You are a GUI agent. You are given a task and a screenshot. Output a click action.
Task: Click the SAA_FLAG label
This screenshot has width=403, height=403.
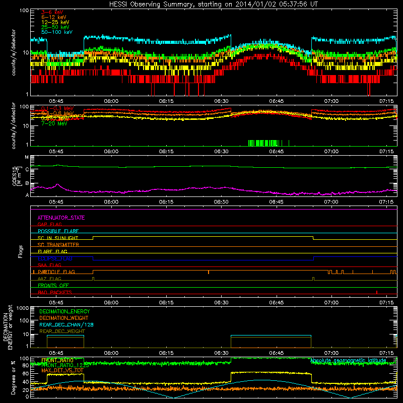click(49, 265)
